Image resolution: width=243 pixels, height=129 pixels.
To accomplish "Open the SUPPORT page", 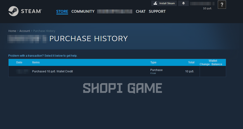I will pyautogui.click(x=157, y=11).
